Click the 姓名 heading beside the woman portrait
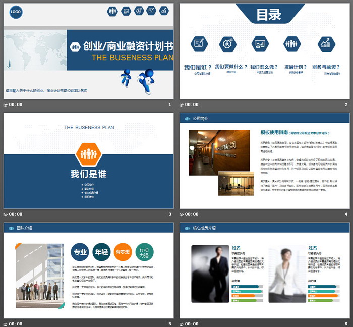 click(x=313, y=248)
